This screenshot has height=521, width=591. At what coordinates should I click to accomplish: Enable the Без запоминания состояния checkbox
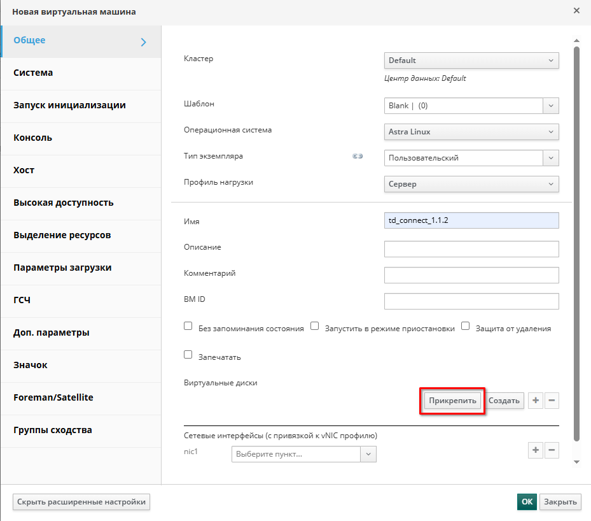tap(188, 326)
